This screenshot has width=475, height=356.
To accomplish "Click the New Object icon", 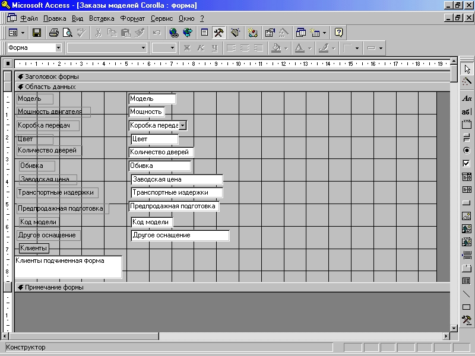I will point(315,33).
